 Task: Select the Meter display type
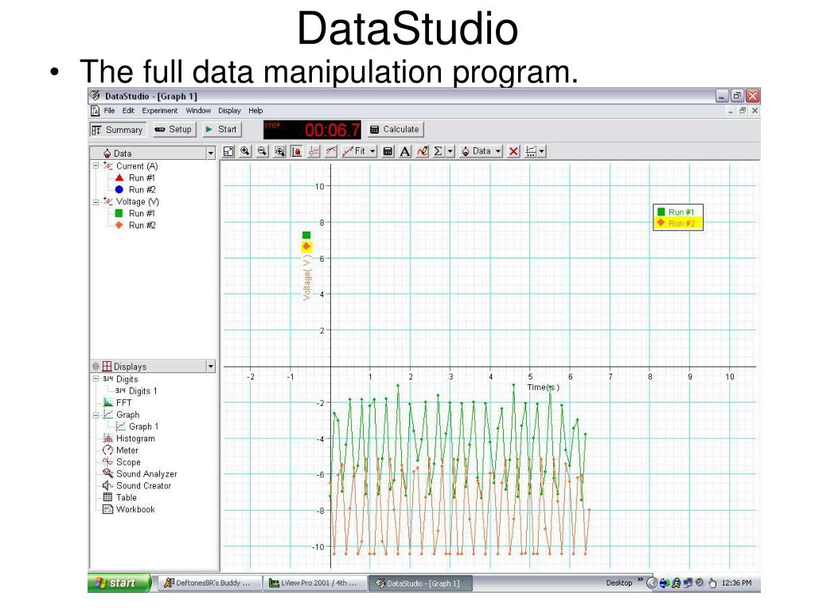tap(127, 450)
